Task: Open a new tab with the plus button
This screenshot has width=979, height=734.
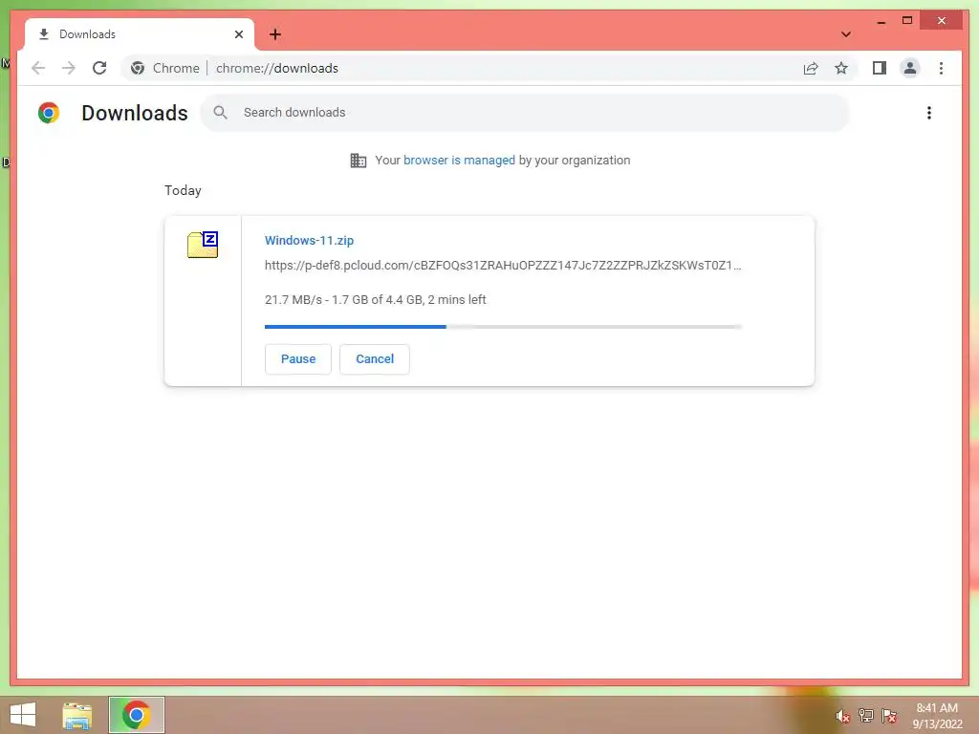Action: (x=275, y=34)
